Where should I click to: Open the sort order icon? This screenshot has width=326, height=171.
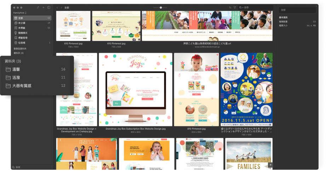coord(230,7)
